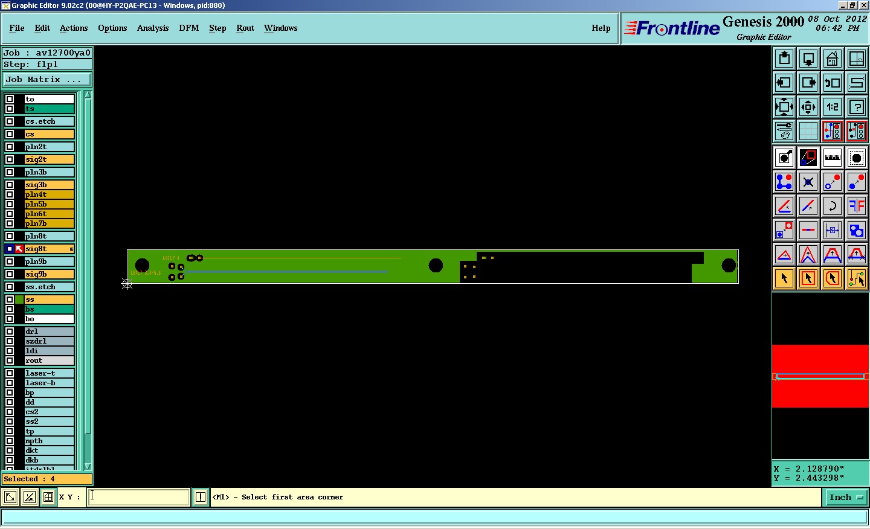Select the 'szdrl' layer name
Image resolution: width=870 pixels, height=529 pixels.
pos(49,341)
